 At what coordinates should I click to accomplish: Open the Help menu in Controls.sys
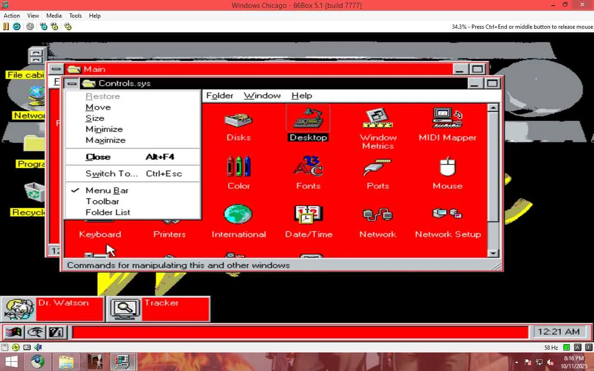click(302, 96)
